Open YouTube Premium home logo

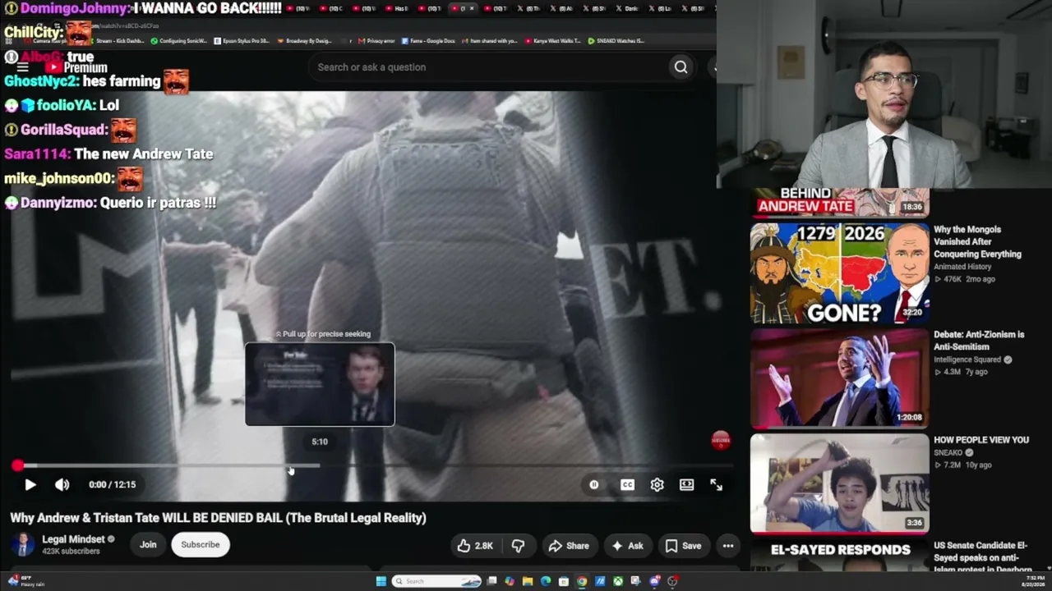[x=76, y=67]
